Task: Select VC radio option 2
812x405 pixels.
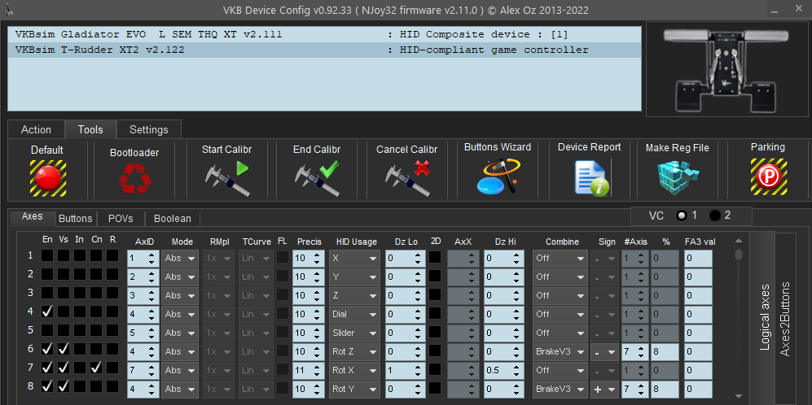Action: (x=715, y=216)
